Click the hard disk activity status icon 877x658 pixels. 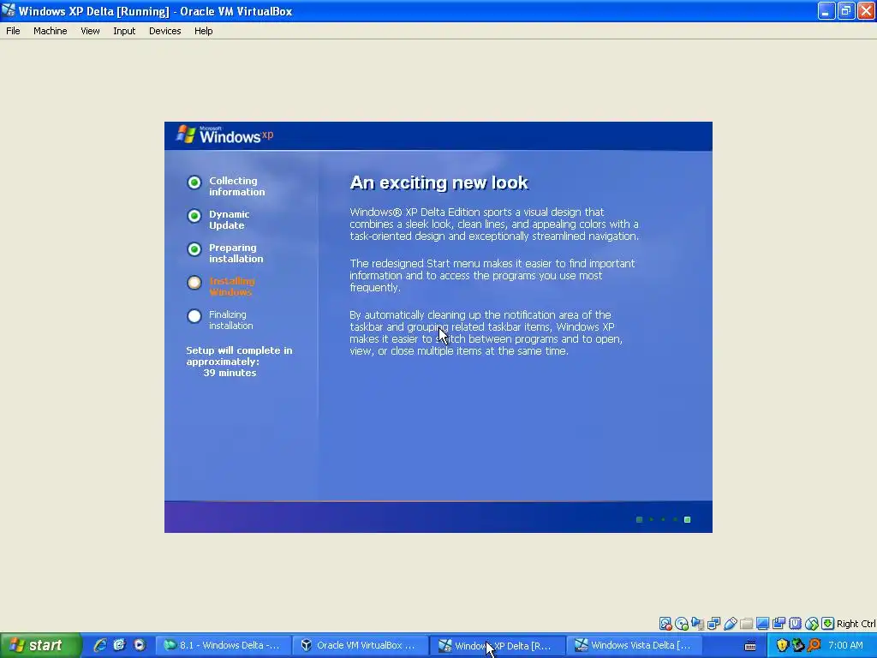point(665,624)
